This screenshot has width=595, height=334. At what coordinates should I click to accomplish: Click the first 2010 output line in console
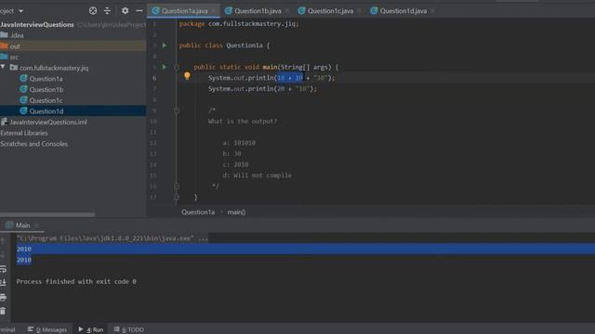tap(24, 249)
